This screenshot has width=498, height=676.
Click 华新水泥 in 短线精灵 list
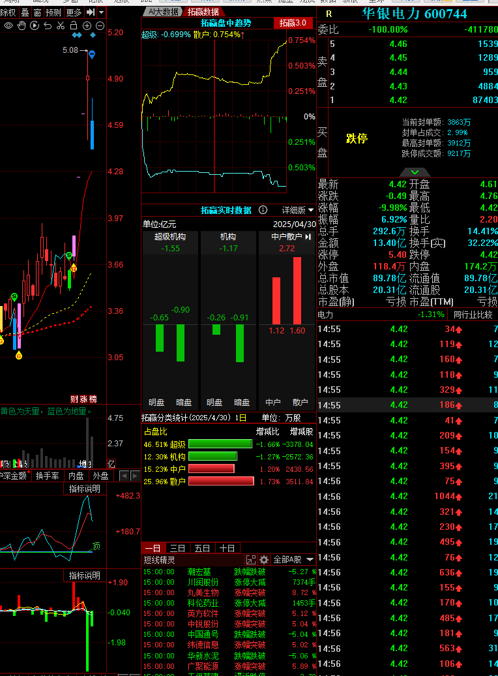pyautogui.click(x=203, y=656)
